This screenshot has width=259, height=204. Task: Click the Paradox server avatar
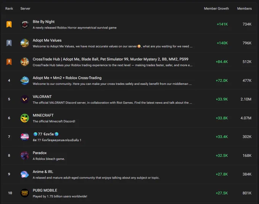(25, 156)
